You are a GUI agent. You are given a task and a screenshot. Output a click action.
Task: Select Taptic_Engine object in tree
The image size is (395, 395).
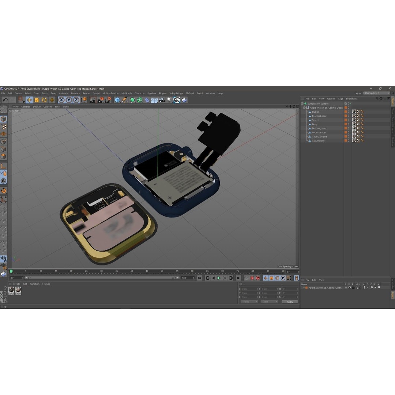tap(319, 136)
